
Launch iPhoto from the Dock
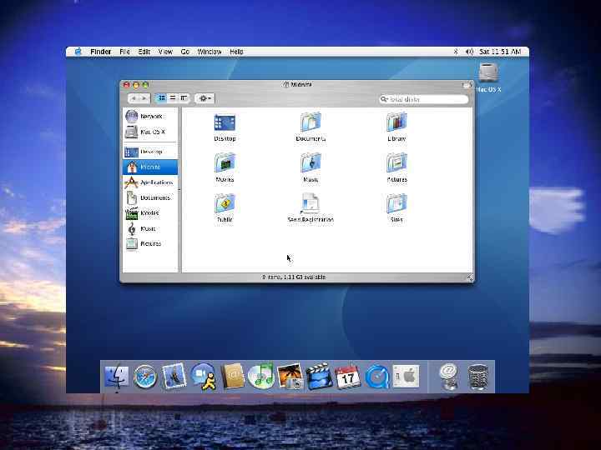pyautogui.click(x=290, y=377)
